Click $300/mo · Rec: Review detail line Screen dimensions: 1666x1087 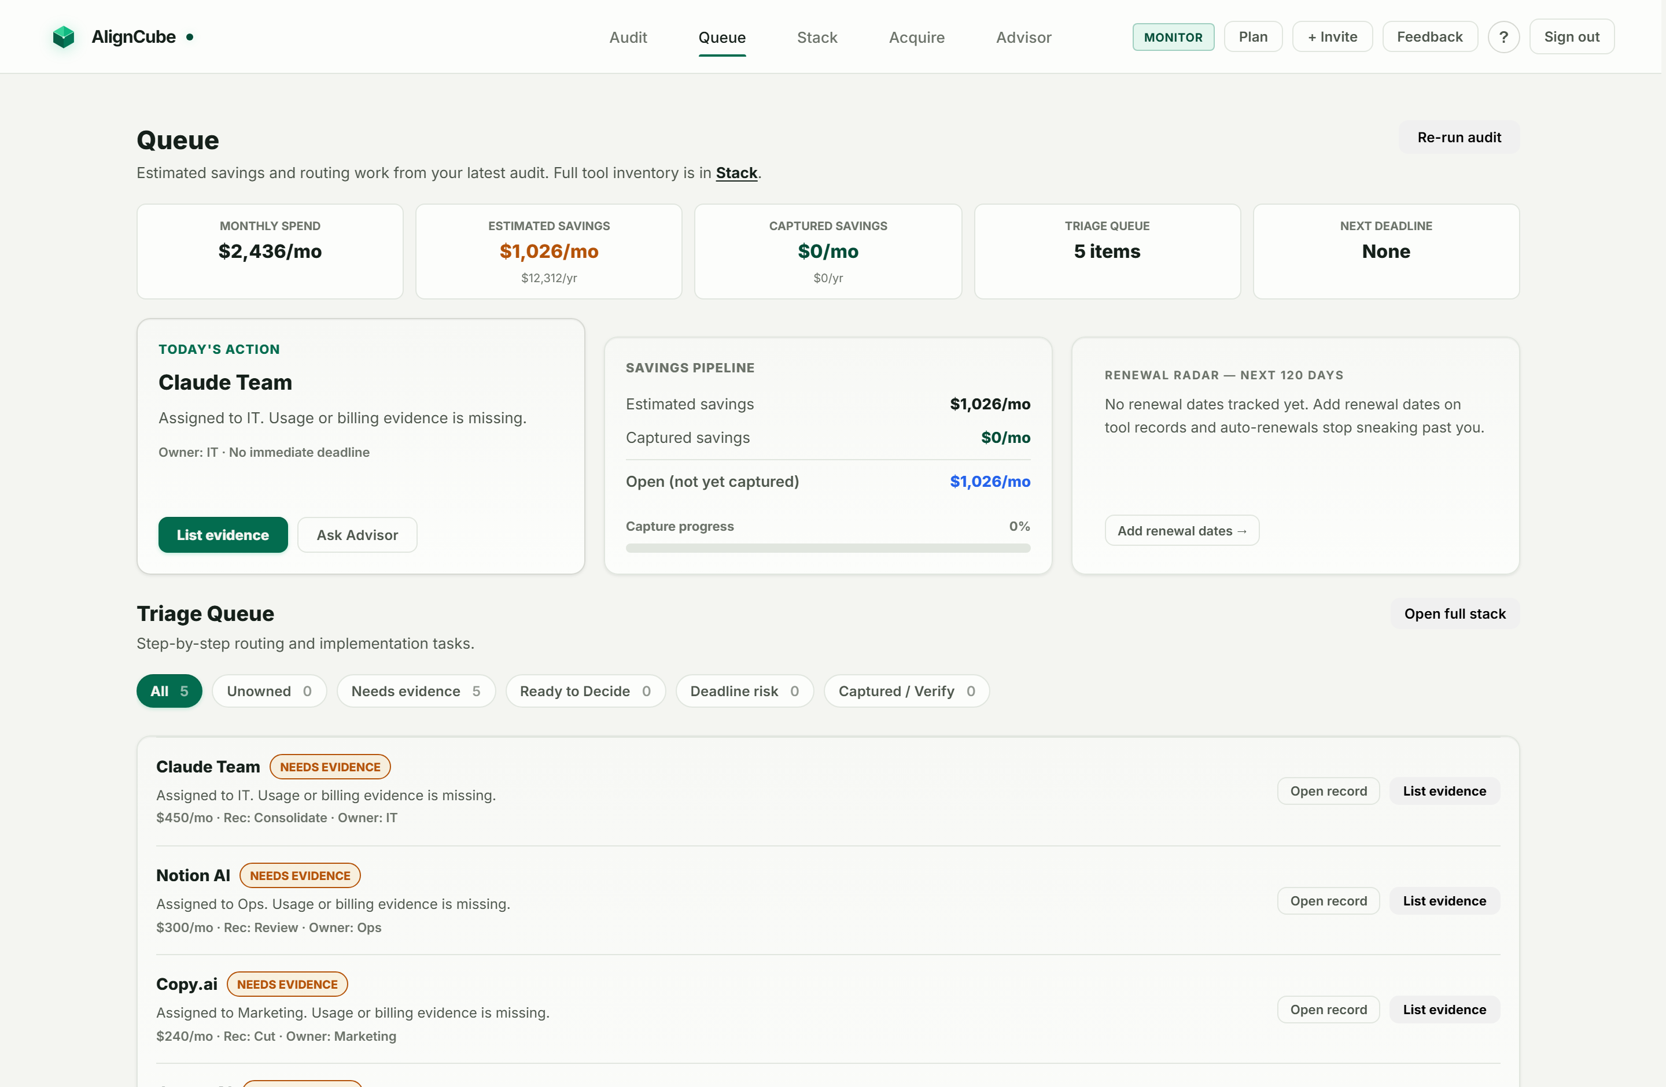point(269,927)
